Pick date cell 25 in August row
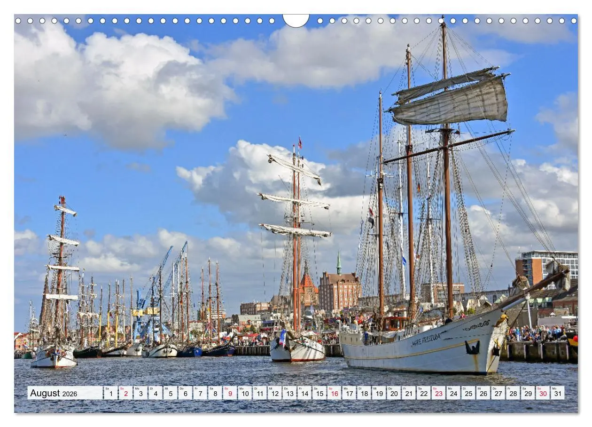The image size is (592, 427). (468, 393)
